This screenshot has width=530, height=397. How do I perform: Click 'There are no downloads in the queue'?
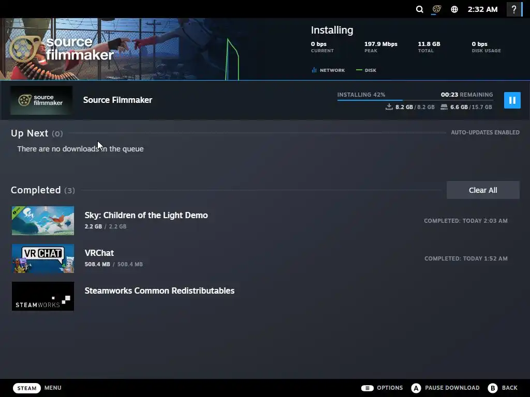point(80,149)
